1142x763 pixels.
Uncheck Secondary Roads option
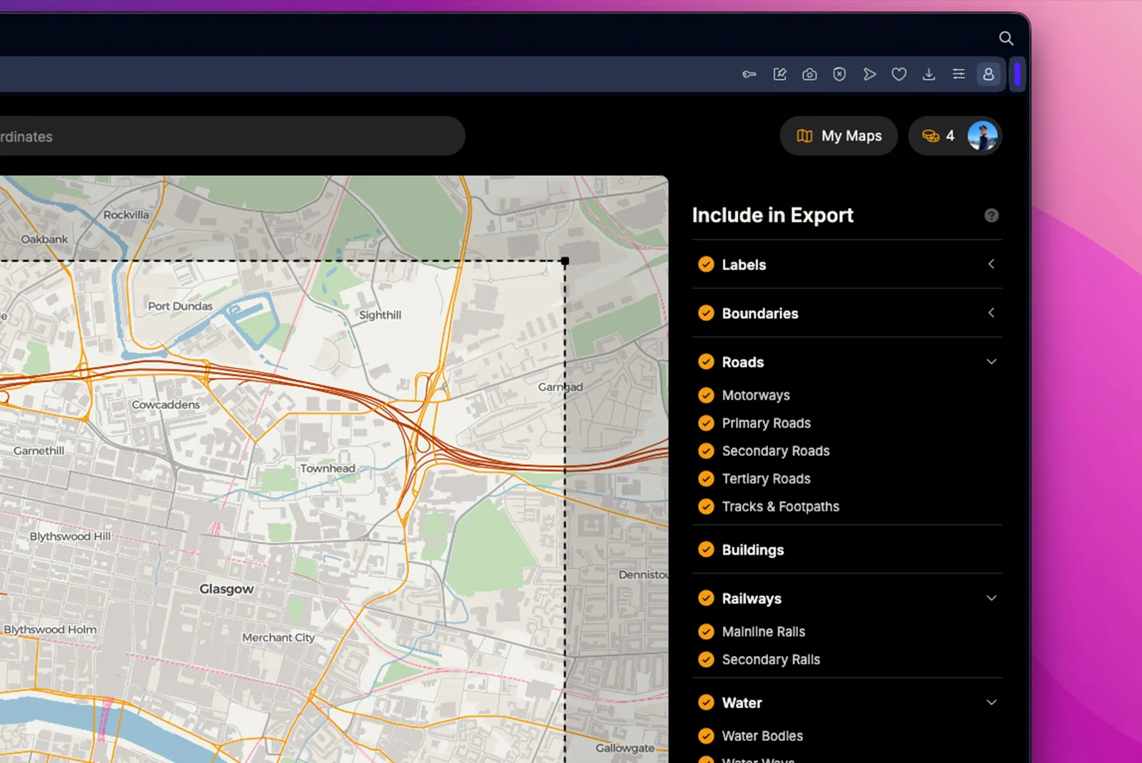tap(706, 451)
